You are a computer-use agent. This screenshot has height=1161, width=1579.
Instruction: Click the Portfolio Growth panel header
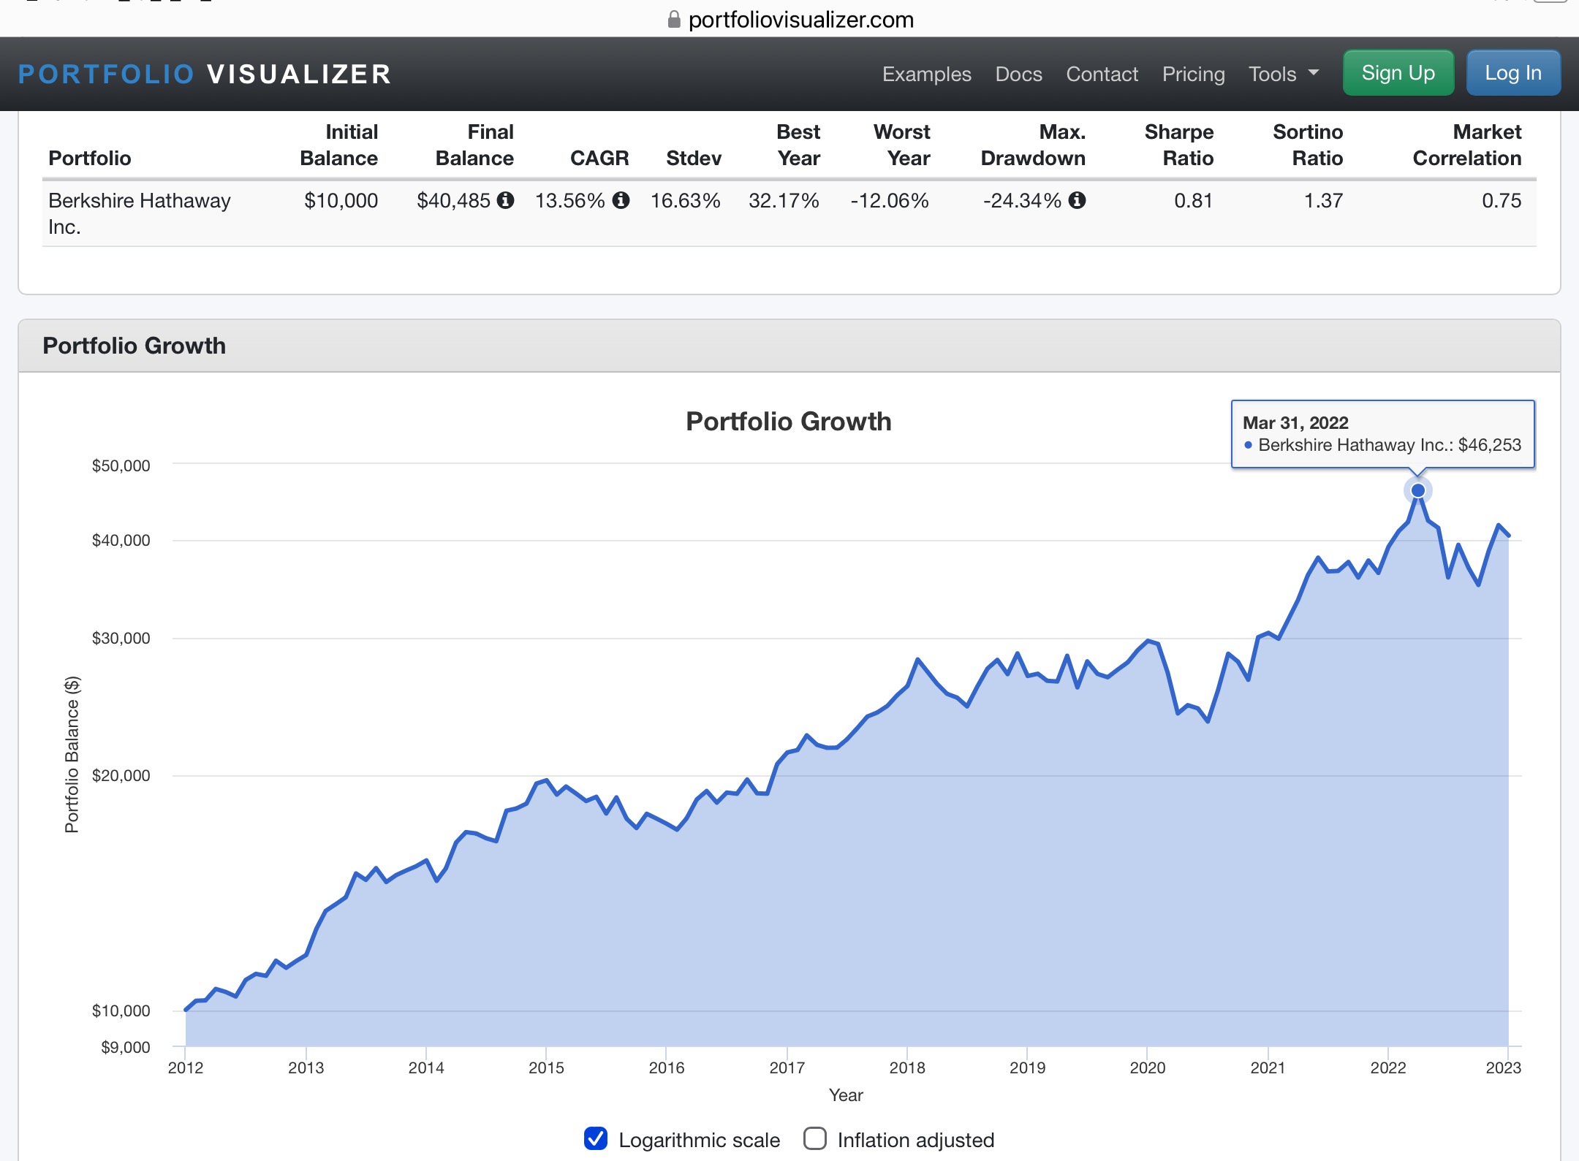point(789,346)
